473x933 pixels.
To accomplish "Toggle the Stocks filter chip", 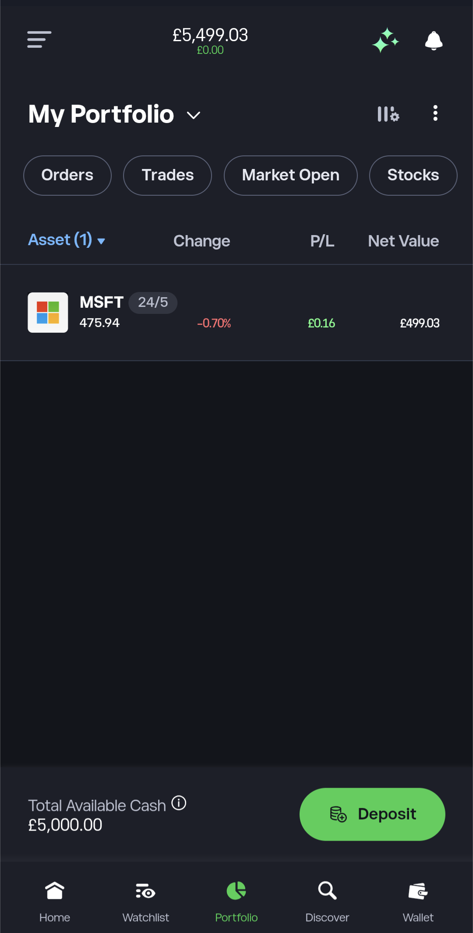I will click(413, 175).
